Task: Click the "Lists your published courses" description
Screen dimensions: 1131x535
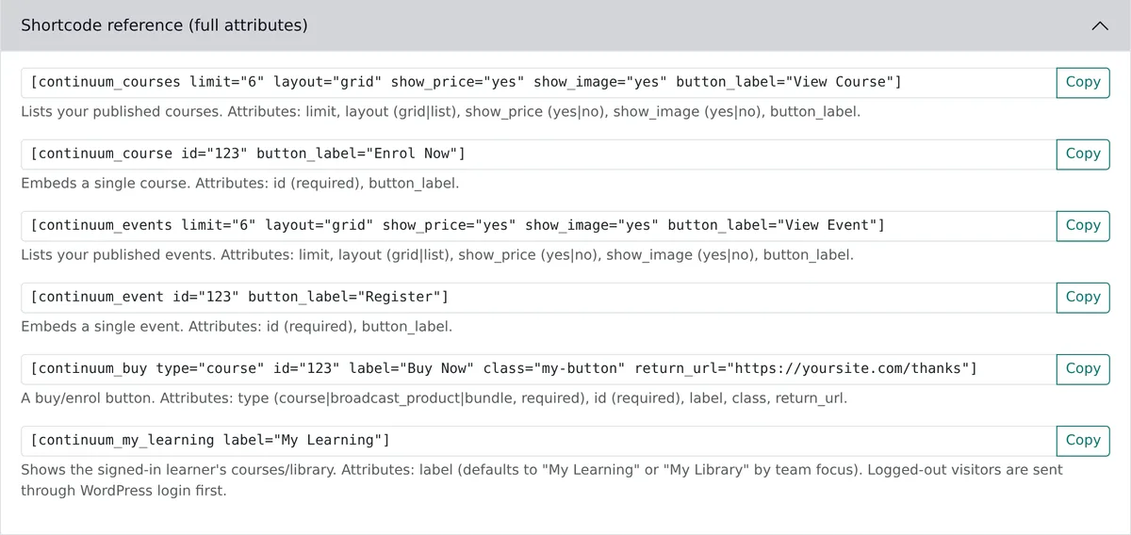Action: point(441,111)
